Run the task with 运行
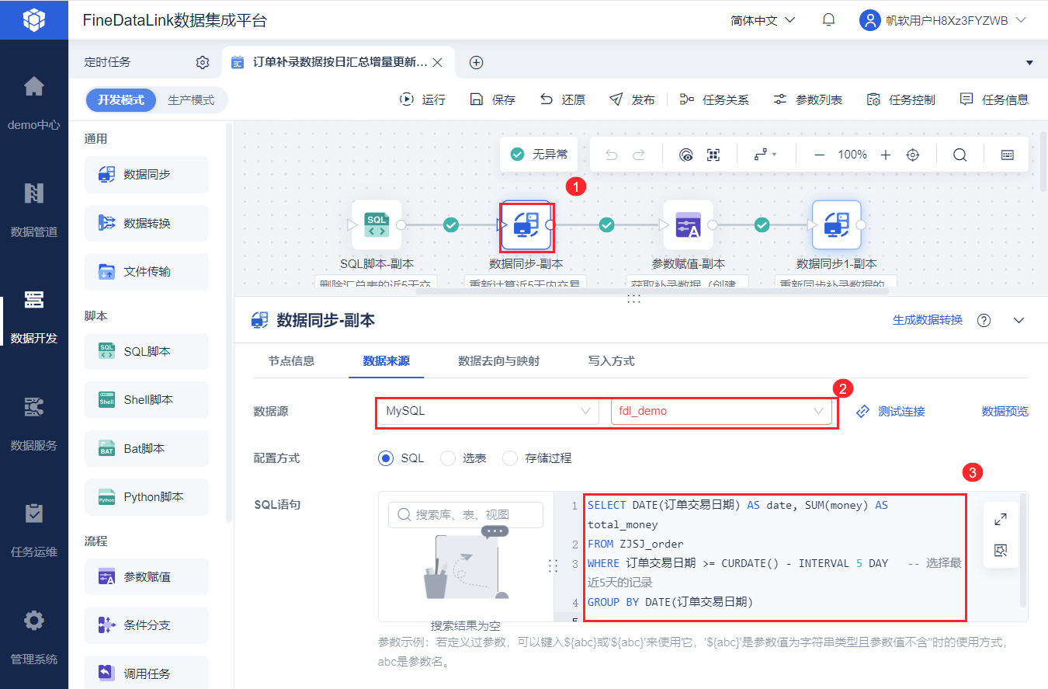1048x689 pixels. [422, 99]
